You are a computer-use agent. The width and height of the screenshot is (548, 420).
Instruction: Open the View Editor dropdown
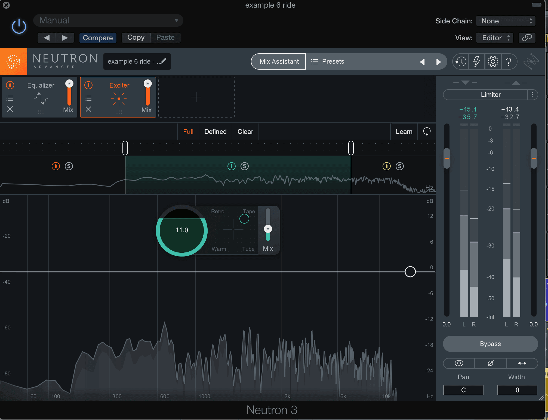pos(495,38)
